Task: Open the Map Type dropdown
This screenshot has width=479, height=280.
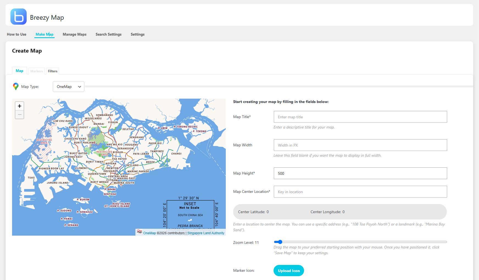Action: pyautogui.click(x=68, y=87)
